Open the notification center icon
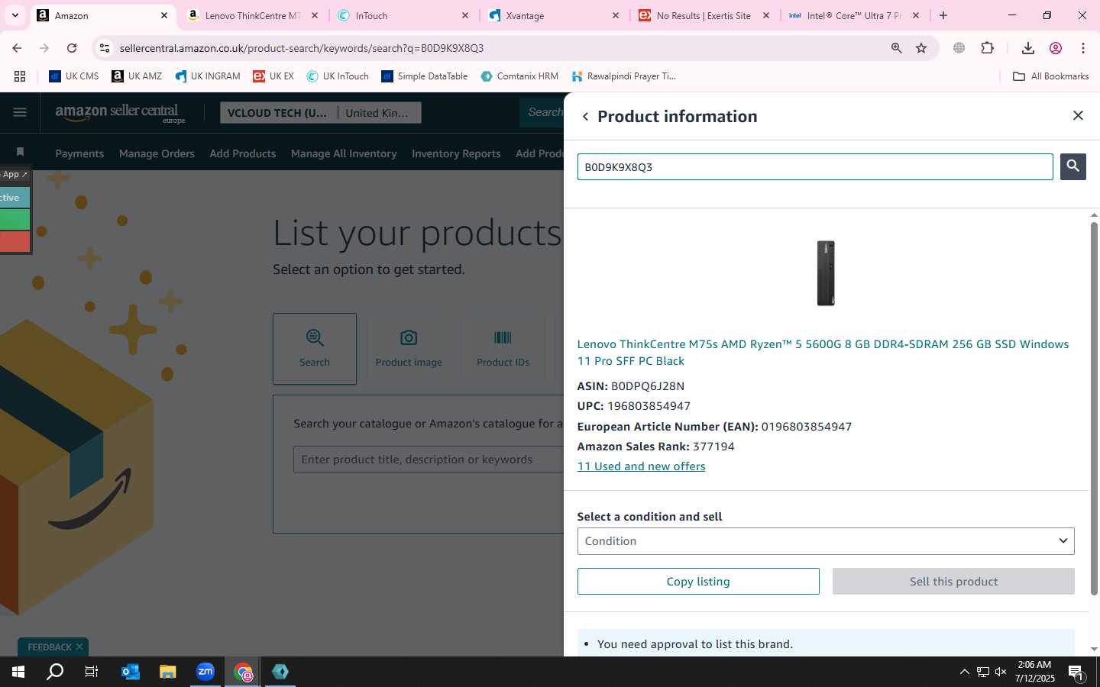This screenshot has width=1100, height=687. click(x=1077, y=672)
